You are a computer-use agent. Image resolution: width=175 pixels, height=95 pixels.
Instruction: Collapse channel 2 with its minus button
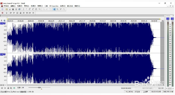[x=4, y=54]
